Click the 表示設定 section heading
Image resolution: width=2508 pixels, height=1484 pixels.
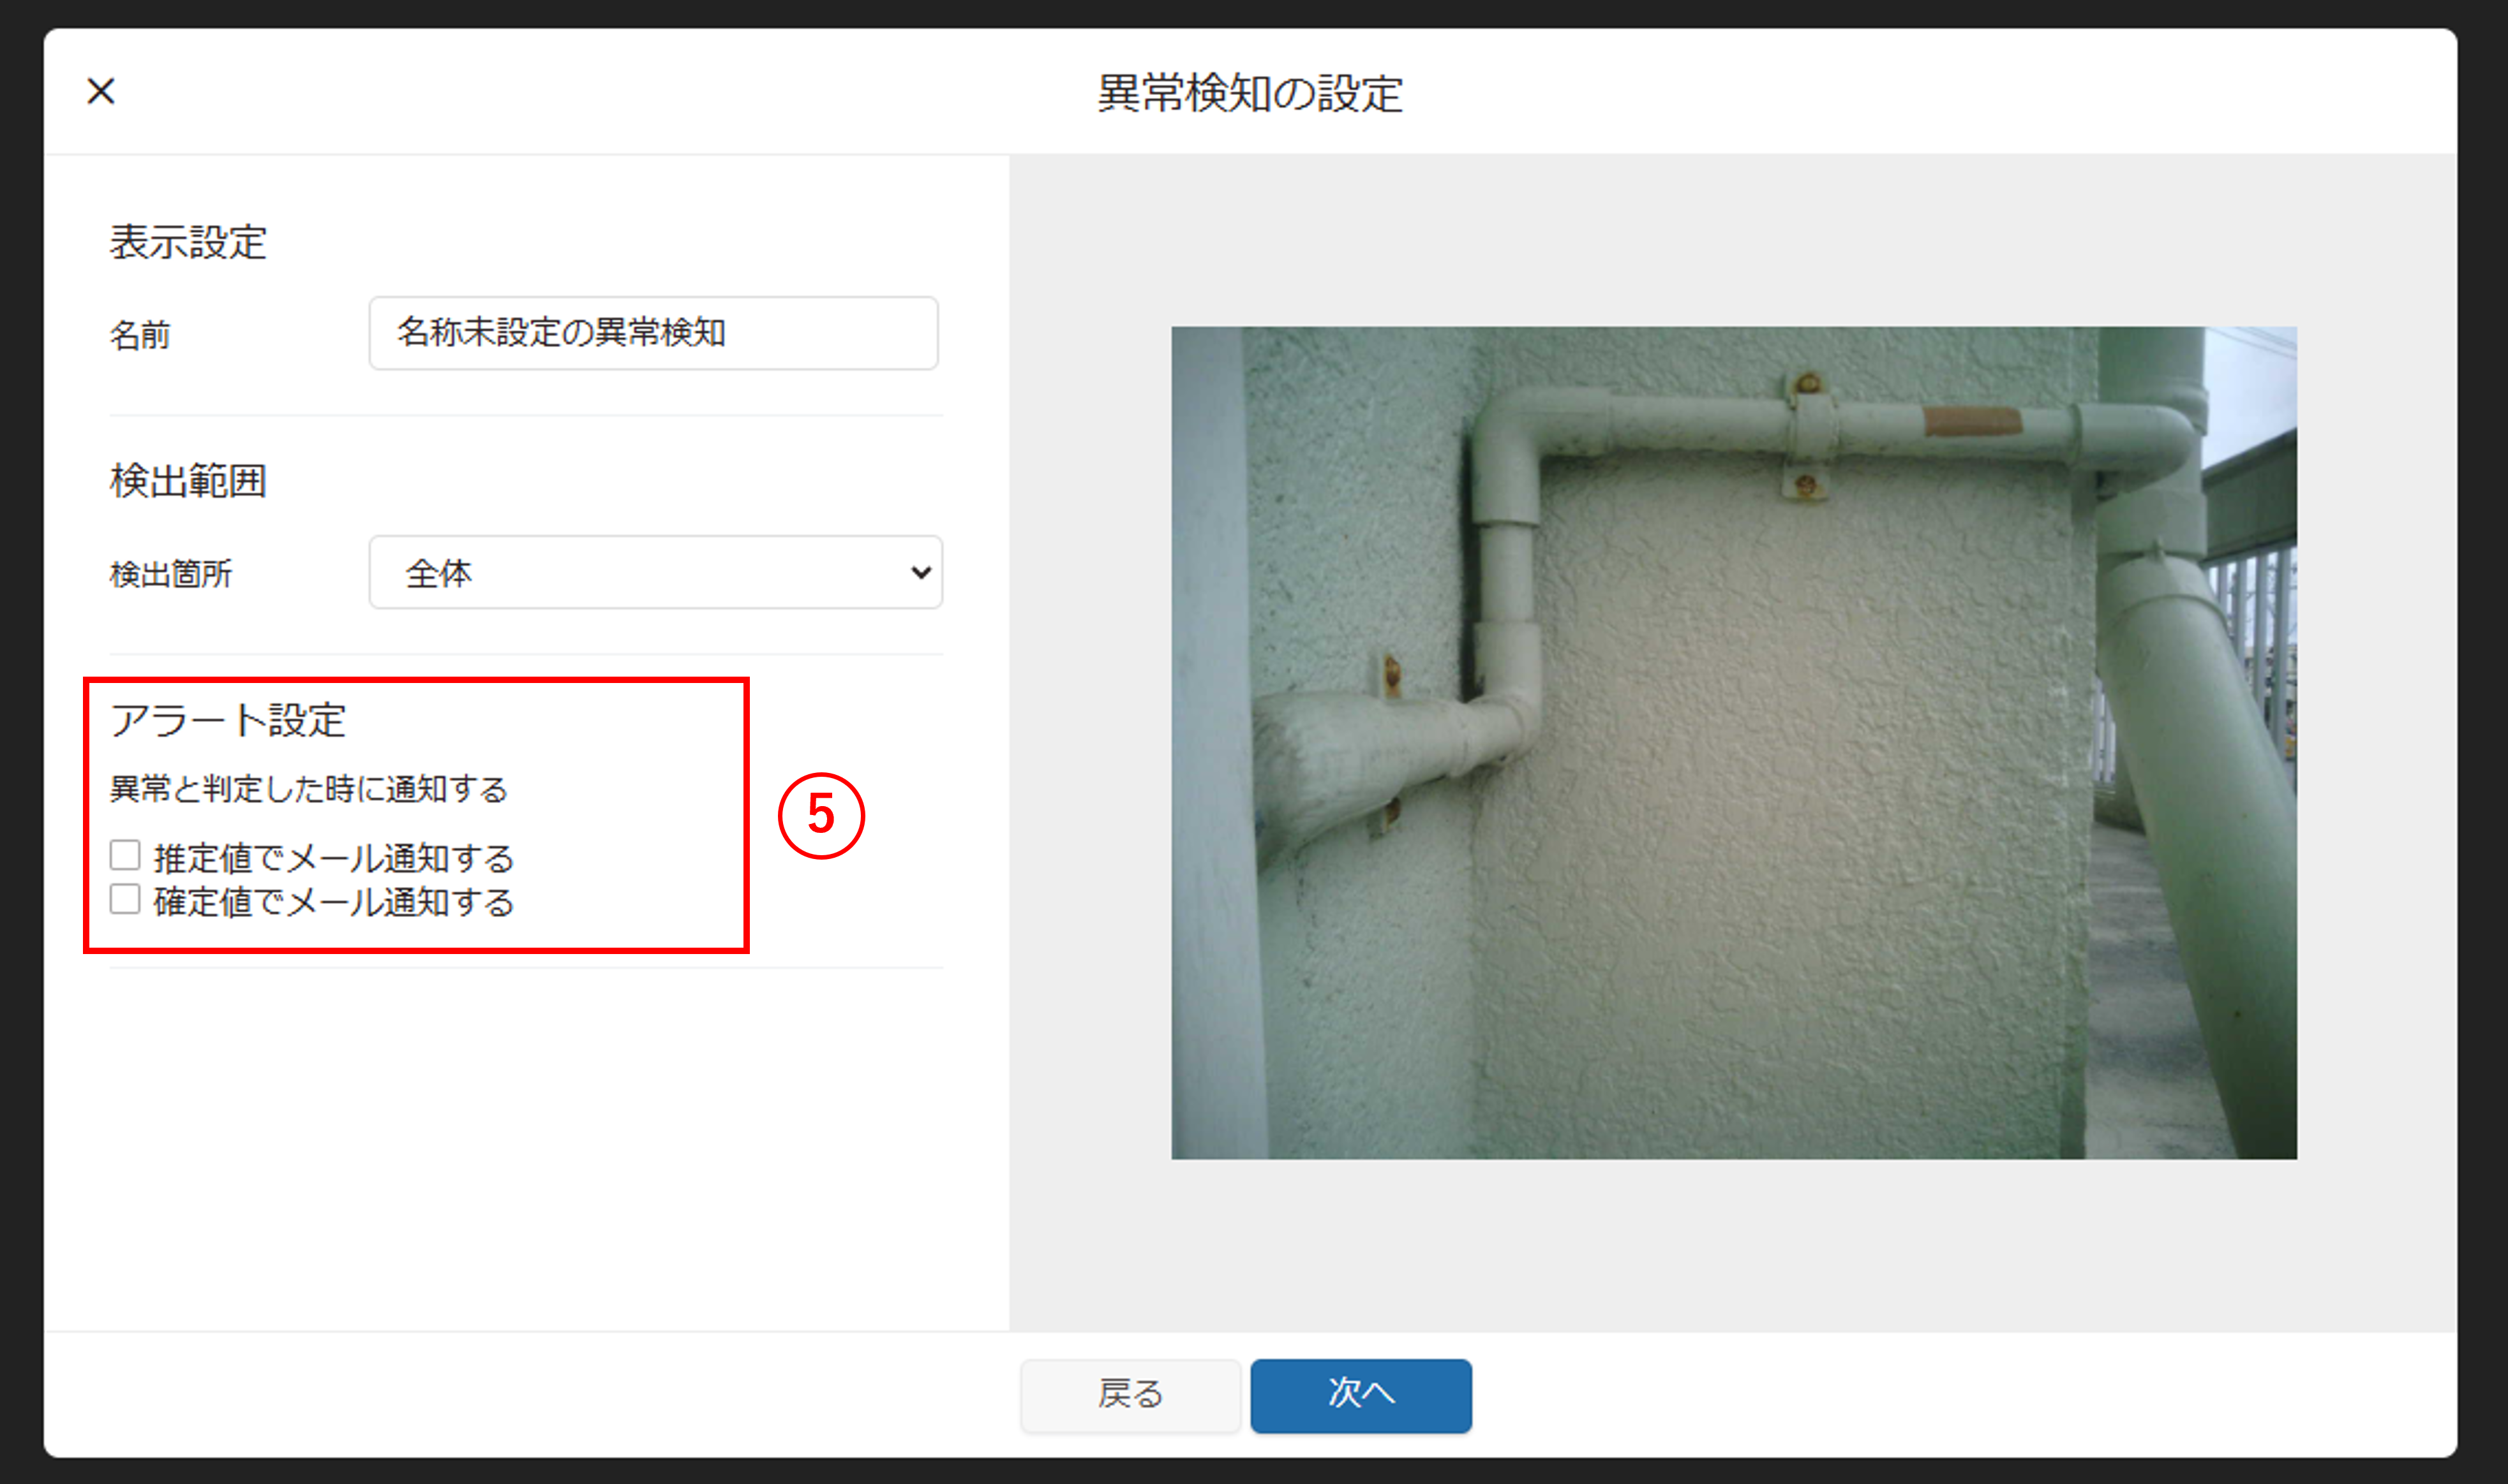(x=188, y=242)
